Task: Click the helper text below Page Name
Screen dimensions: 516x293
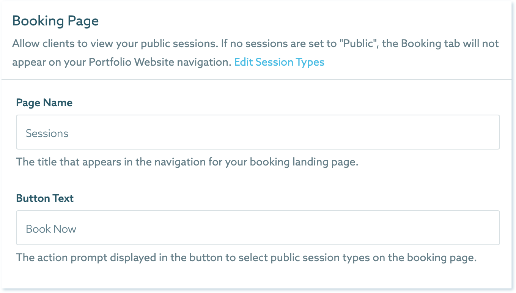Action: (x=187, y=162)
